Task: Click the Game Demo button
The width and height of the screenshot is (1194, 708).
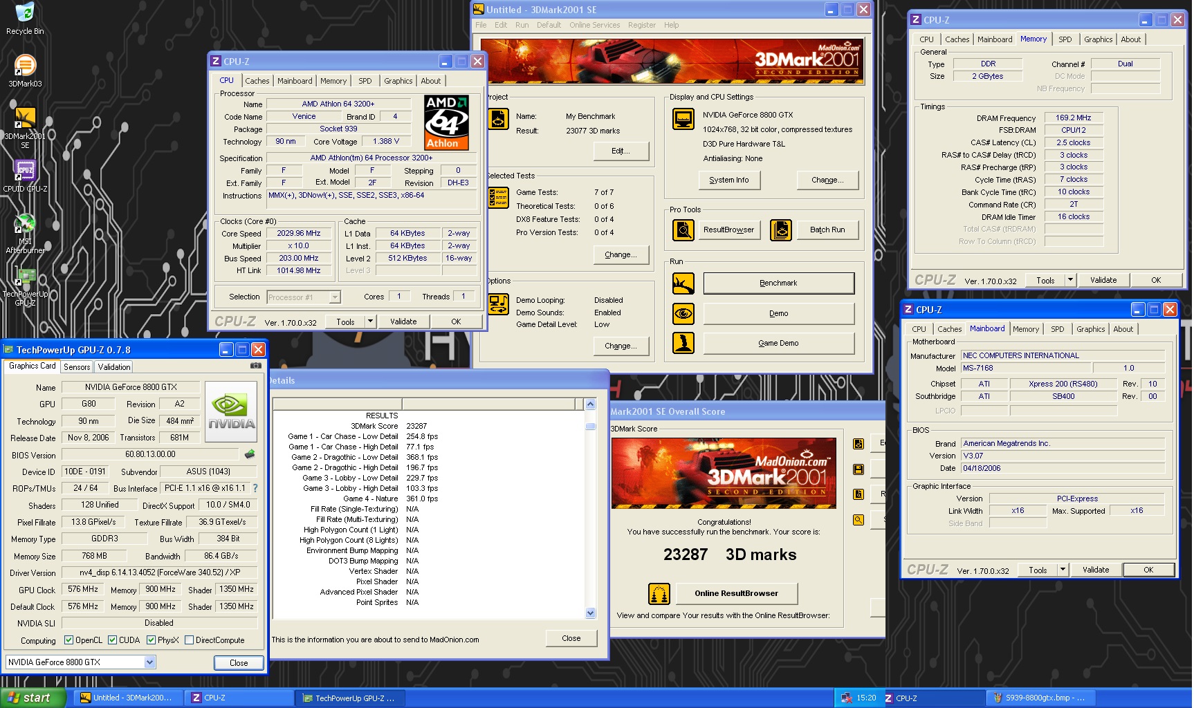Action: [779, 343]
